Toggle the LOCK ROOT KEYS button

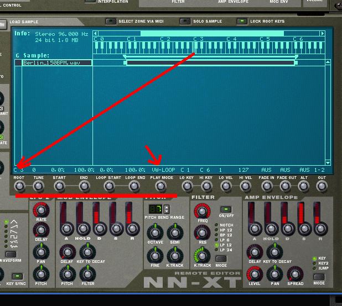[242, 22]
